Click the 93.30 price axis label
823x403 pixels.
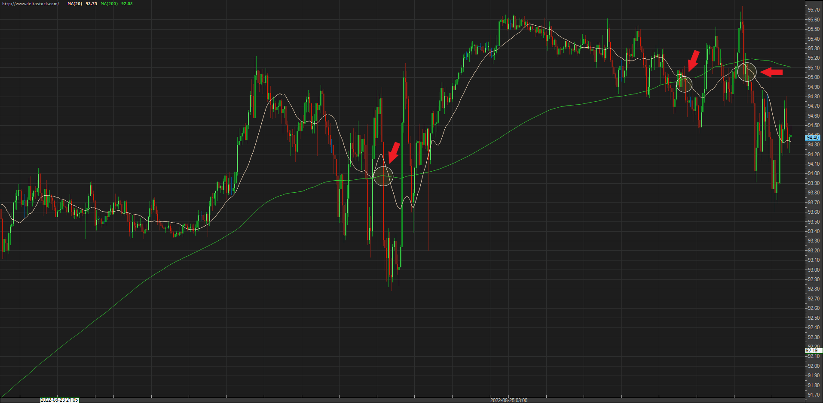tap(813, 241)
